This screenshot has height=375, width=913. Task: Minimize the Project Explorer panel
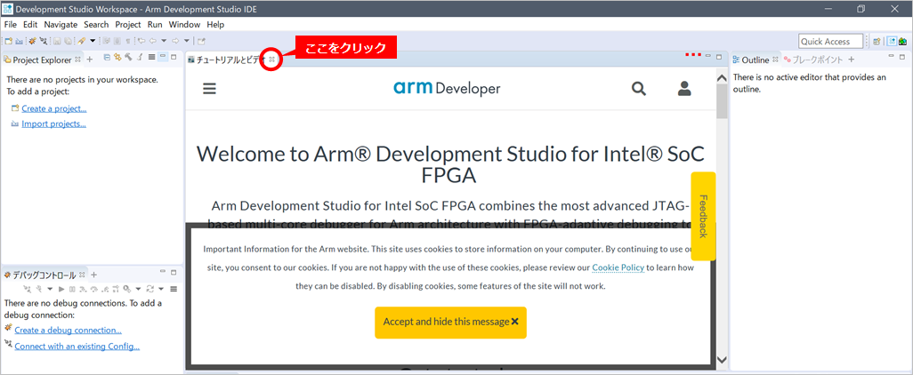click(x=163, y=56)
